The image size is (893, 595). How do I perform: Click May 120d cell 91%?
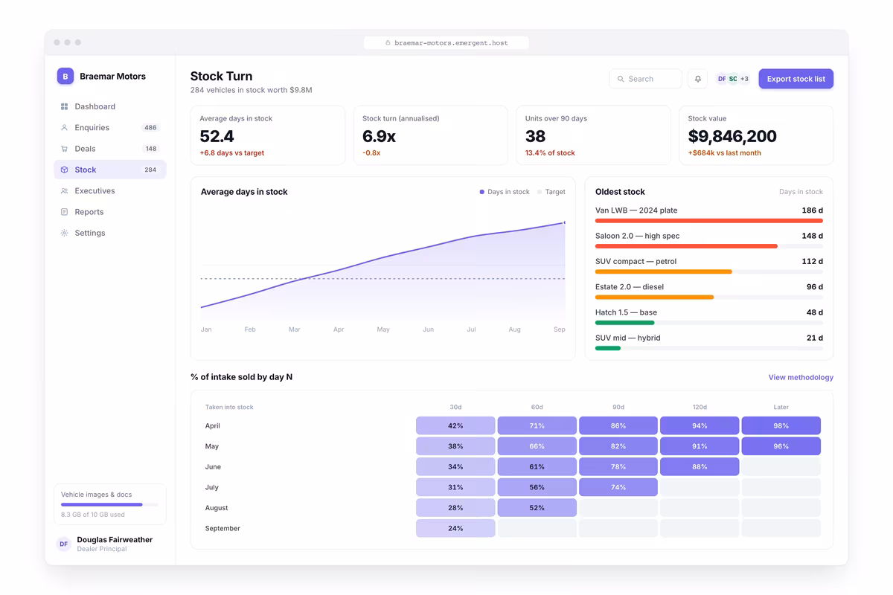pos(700,446)
